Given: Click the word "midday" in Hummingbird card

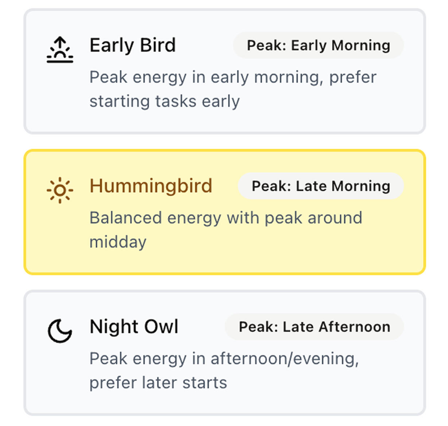Looking at the screenshot, I should (x=118, y=242).
